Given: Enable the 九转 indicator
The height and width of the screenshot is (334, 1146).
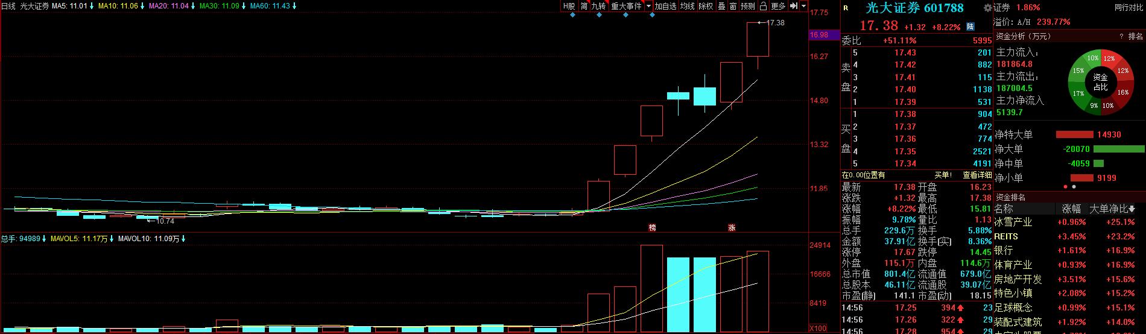Looking at the screenshot, I should [598, 6].
